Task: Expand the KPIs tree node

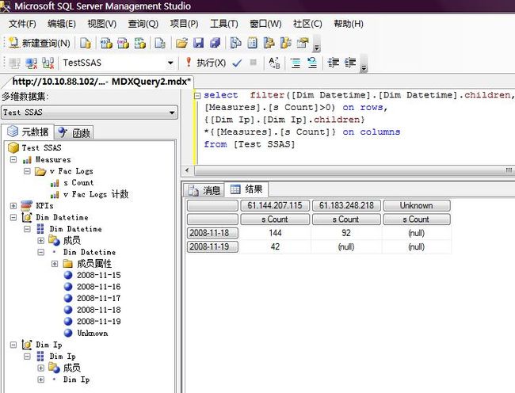Action: point(13,206)
